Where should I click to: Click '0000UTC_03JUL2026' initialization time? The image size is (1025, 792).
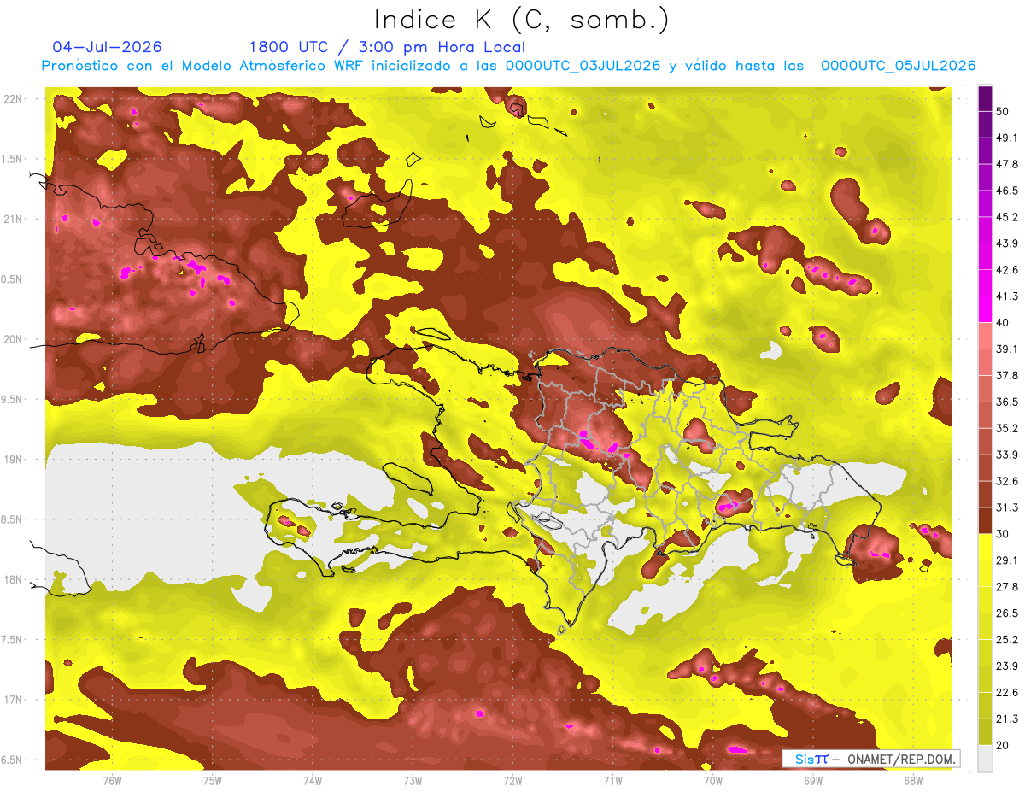point(583,66)
